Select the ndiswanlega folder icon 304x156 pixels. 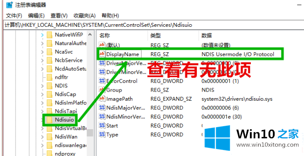50,145
